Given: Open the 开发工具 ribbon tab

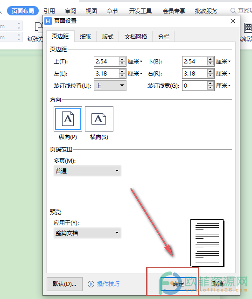Looking at the screenshot, I should 140,11.
